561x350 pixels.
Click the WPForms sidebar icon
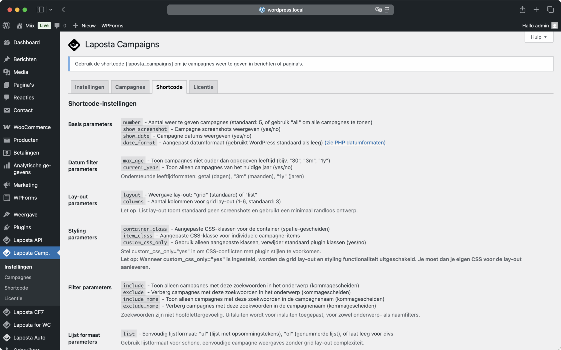point(7,198)
